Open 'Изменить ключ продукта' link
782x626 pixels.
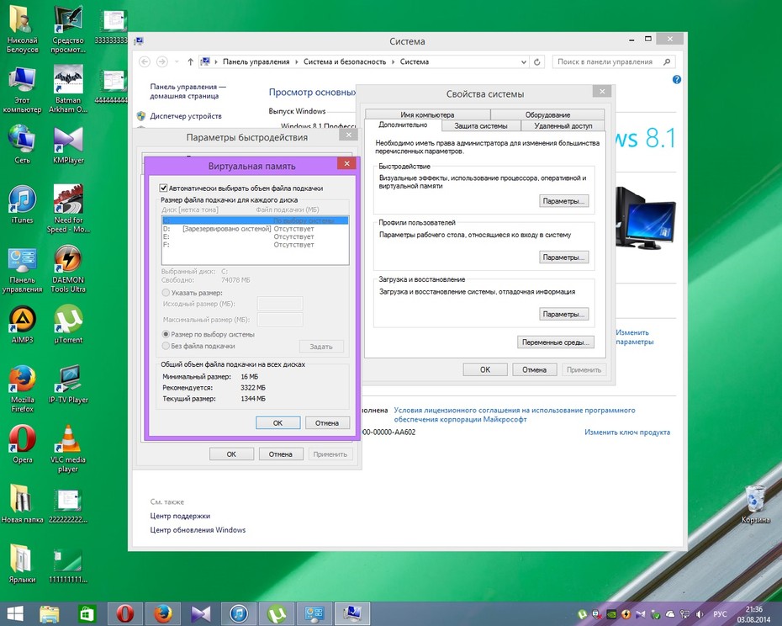[x=627, y=432]
